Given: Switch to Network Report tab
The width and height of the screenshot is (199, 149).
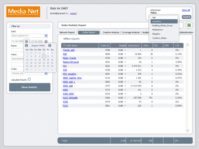Looking at the screenshot, I should click(67, 33).
